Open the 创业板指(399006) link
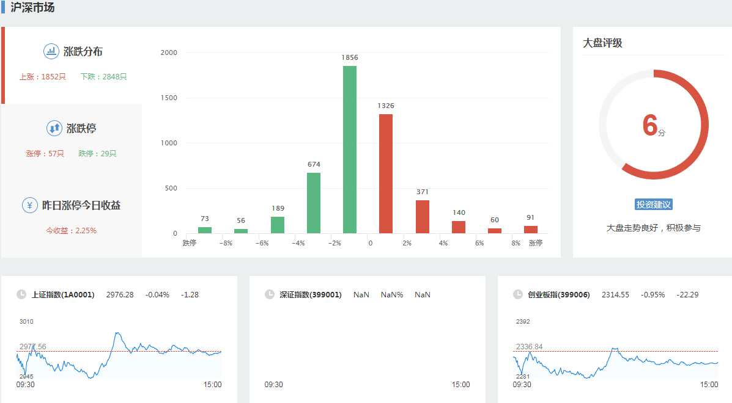 coord(559,295)
